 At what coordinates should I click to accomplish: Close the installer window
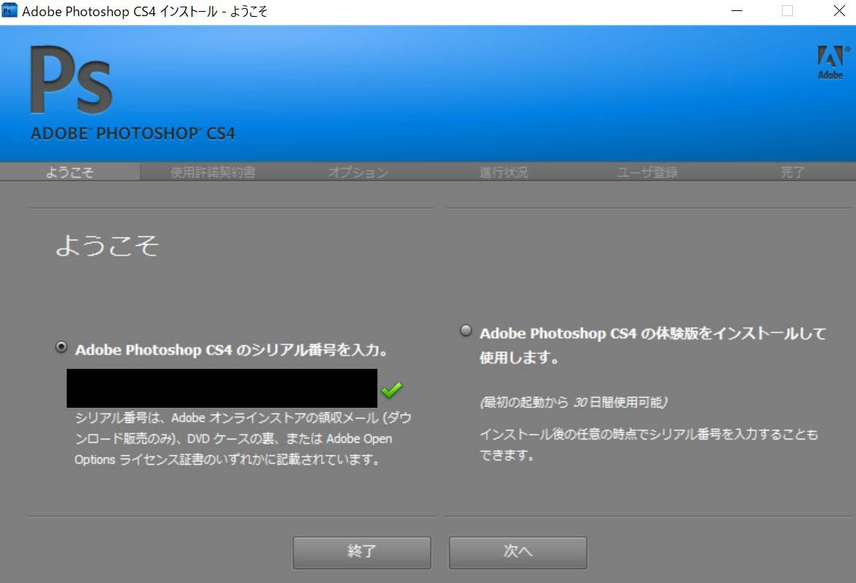click(x=839, y=11)
